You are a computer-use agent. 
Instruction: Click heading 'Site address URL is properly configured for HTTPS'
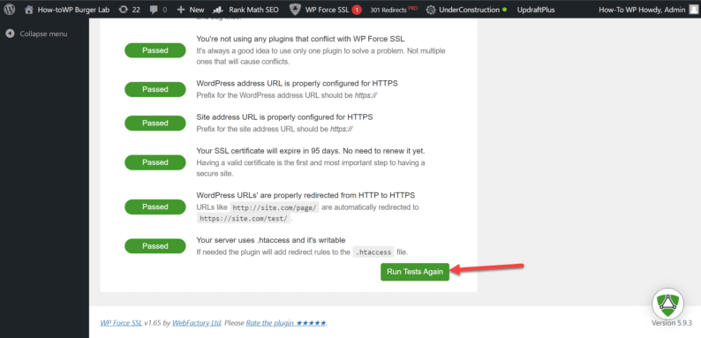pyautogui.click(x=284, y=117)
